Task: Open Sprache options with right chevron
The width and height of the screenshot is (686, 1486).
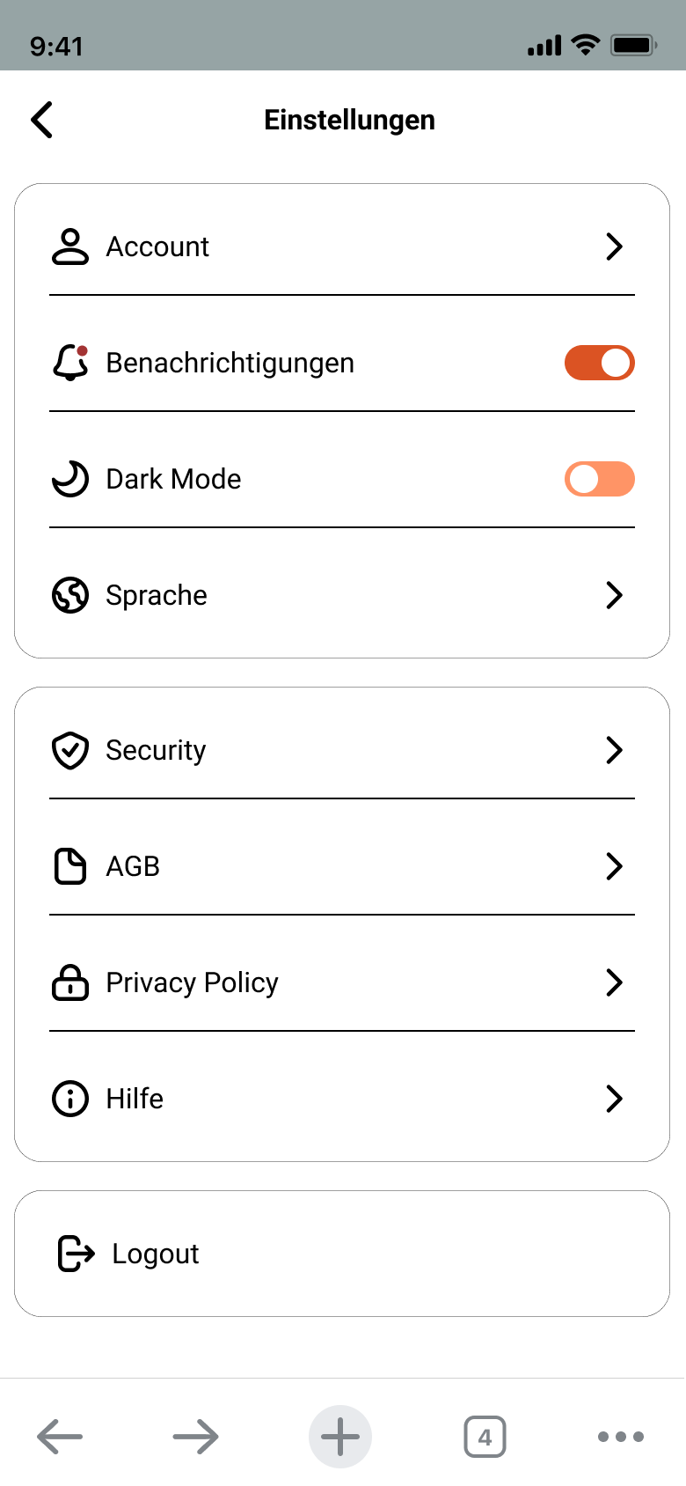Action: pos(614,595)
